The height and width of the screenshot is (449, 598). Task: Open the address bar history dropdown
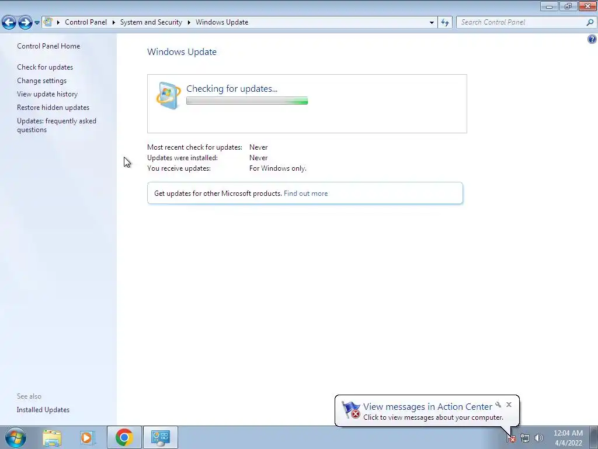(432, 23)
